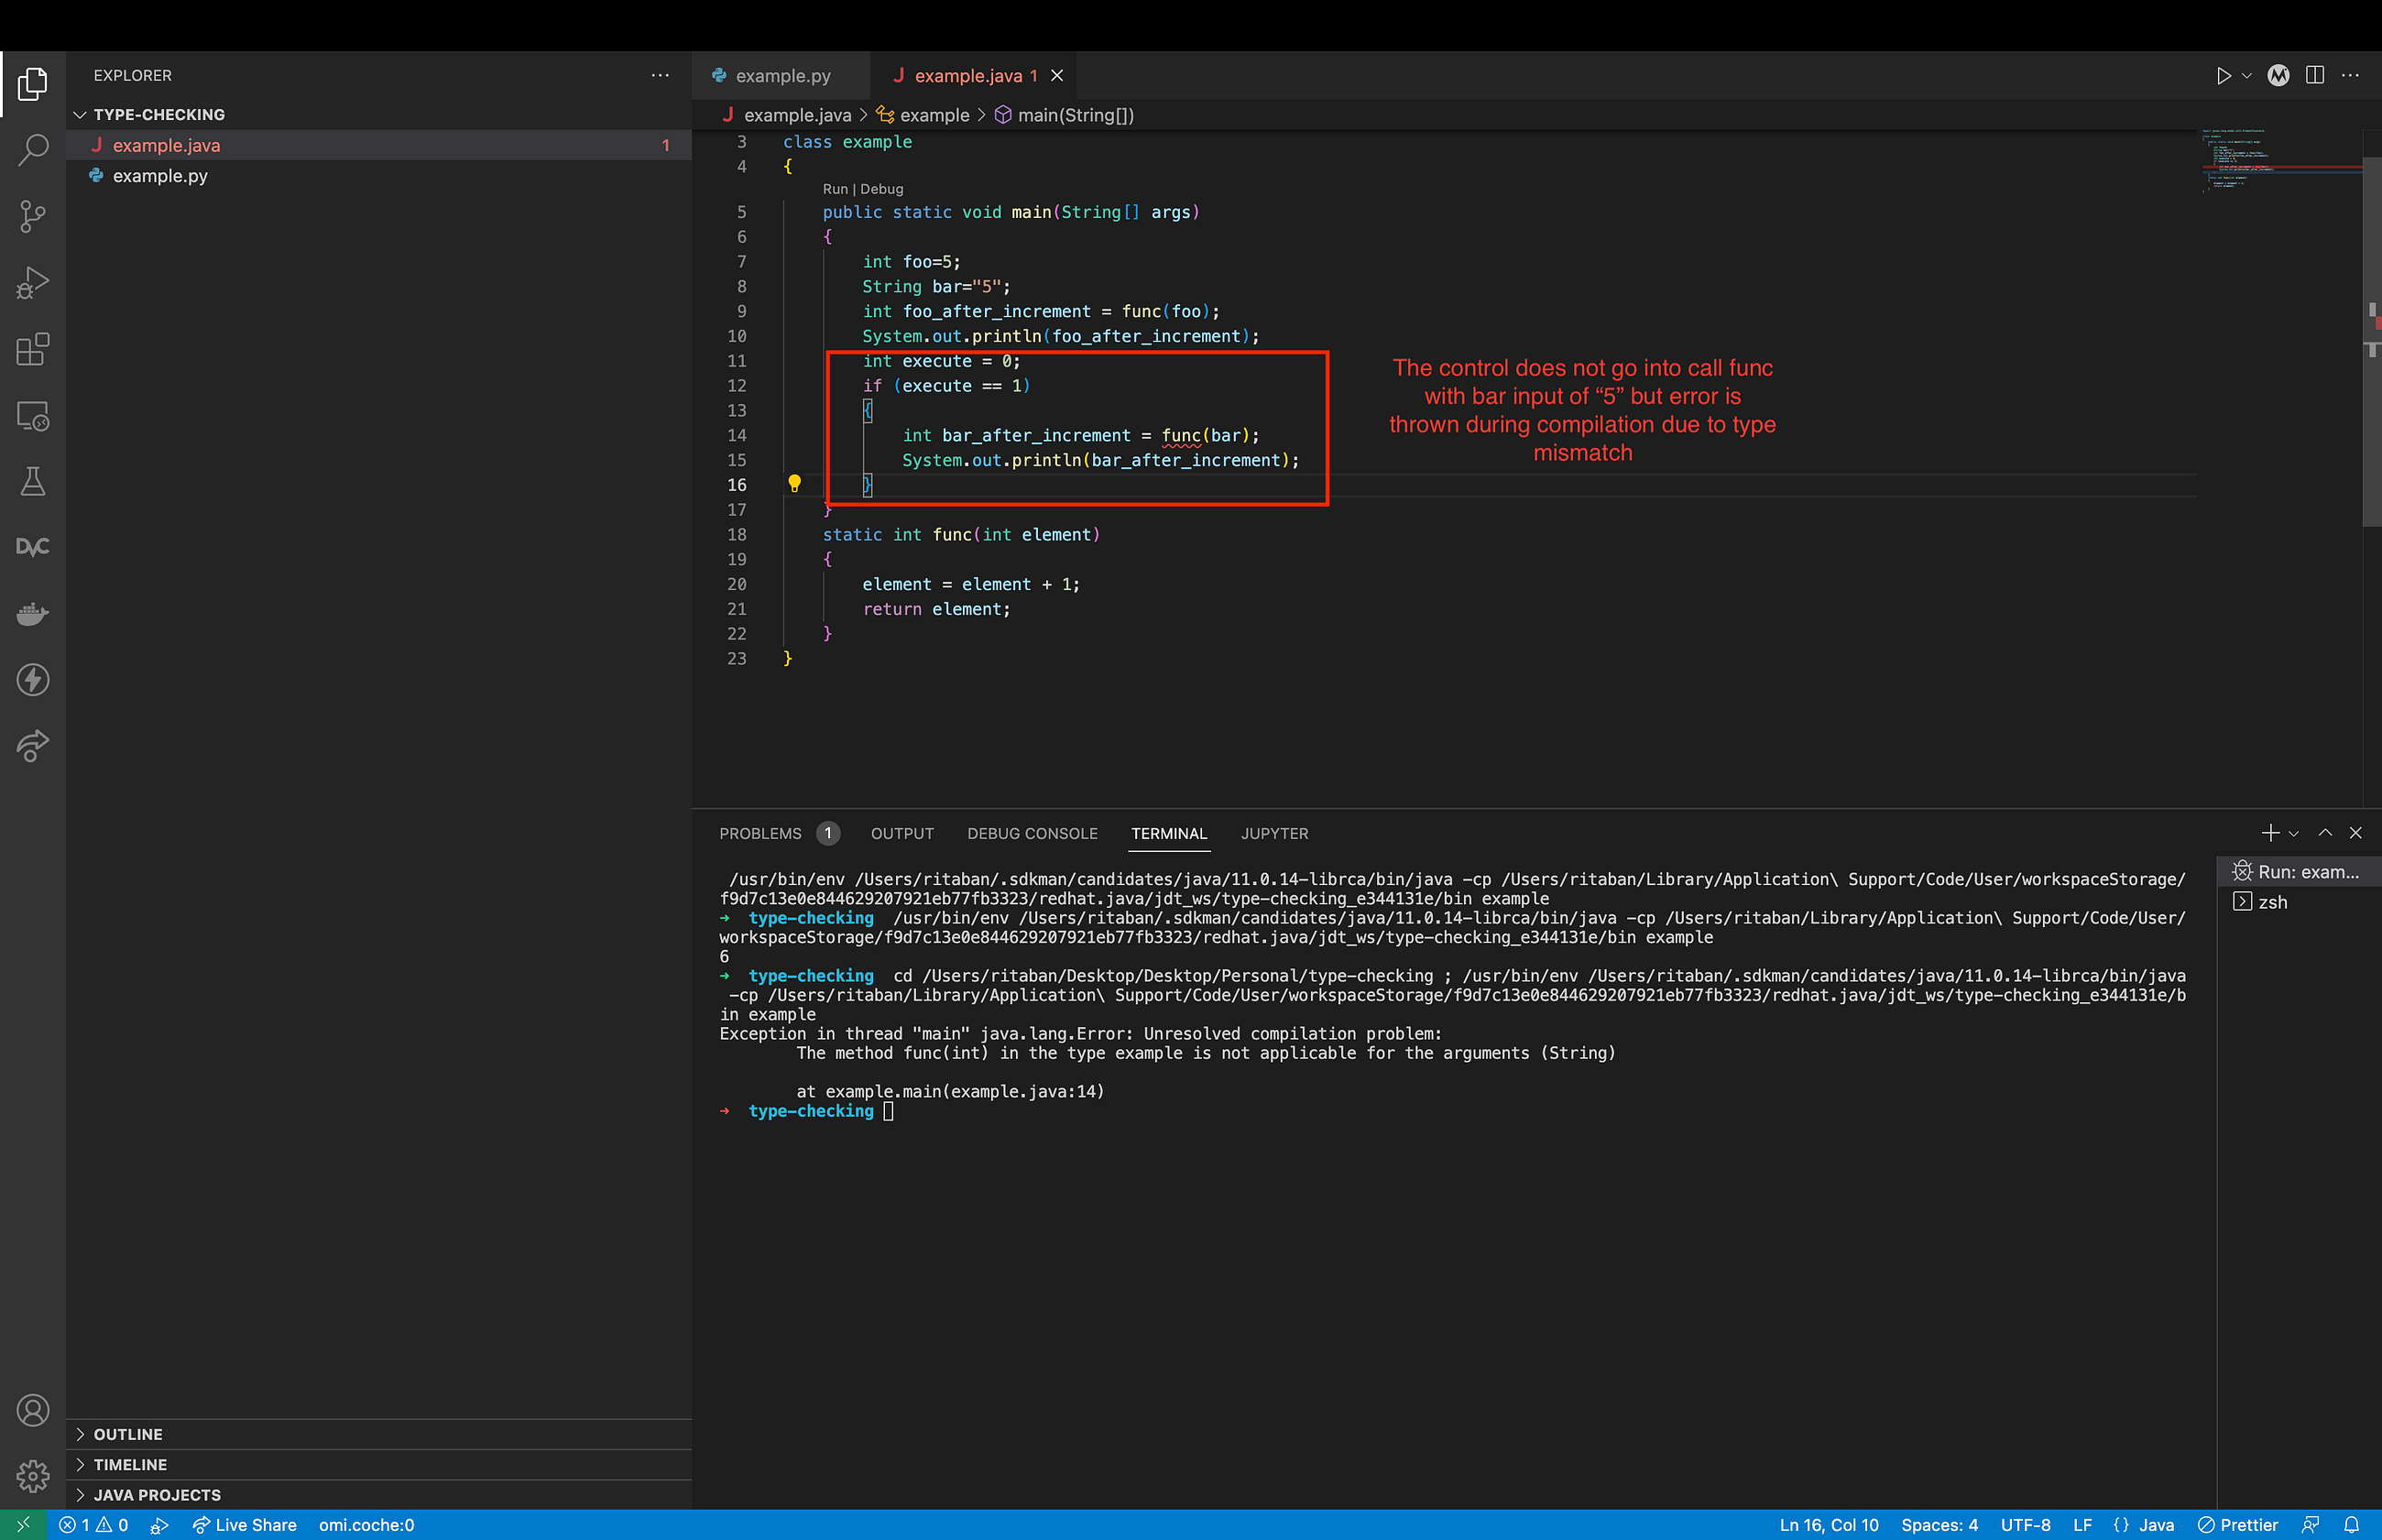The image size is (2382, 1540).
Task: Open the remote window indicator
Action: coord(23,1525)
